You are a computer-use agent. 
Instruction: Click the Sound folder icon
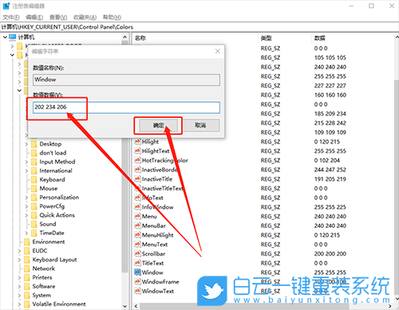tap(34, 224)
